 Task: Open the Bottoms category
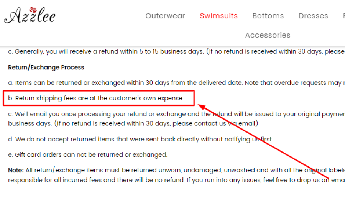[268, 16]
